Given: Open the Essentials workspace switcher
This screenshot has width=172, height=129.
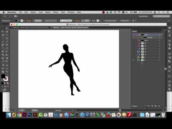Looking at the screenshot, I should [x=144, y=16].
